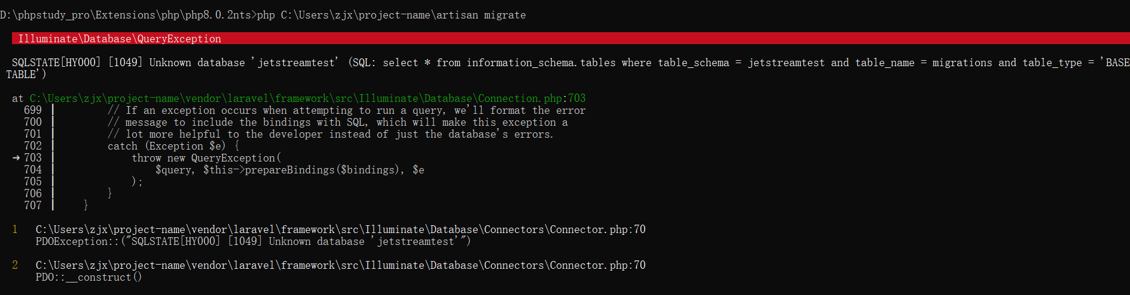Click the information_schema.tables text in the SQL
This screenshot has width=1130, height=295.
pos(541,63)
